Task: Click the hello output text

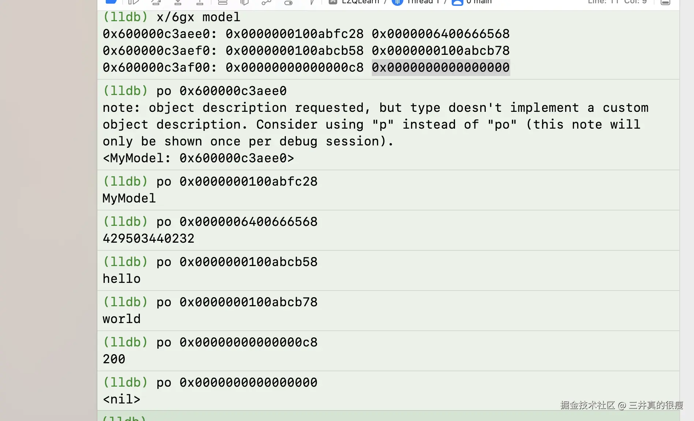Action: (x=122, y=279)
